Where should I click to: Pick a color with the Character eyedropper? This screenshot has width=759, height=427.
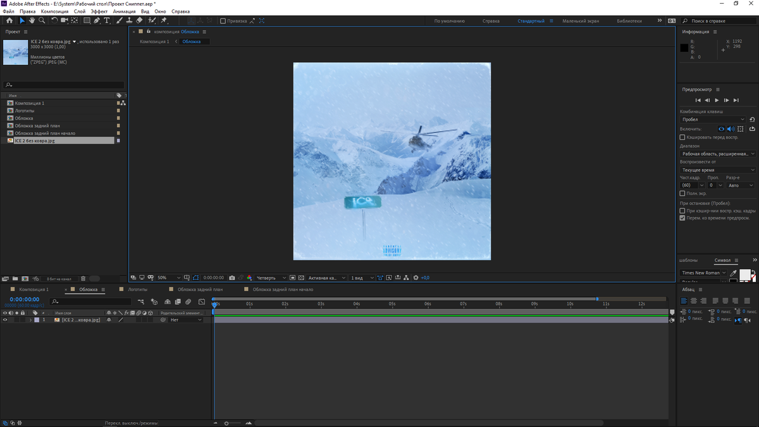tap(733, 273)
